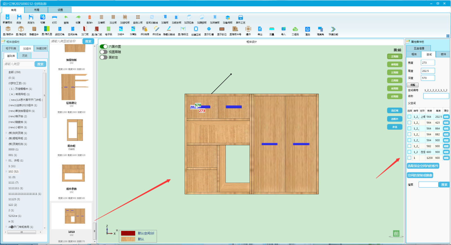The width and height of the screenshot is (451, 245).
Task: Check the box for the 1200-width space row
Action: (409, 158)
